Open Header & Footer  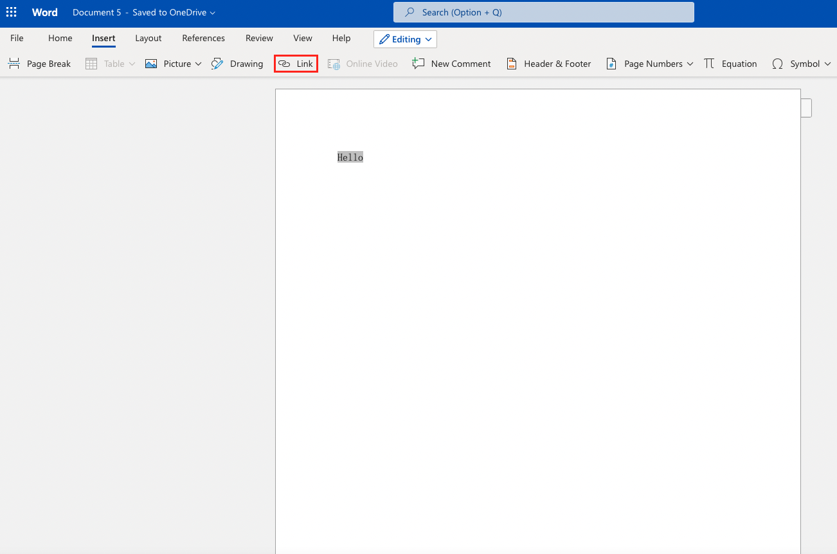point(548,64)
